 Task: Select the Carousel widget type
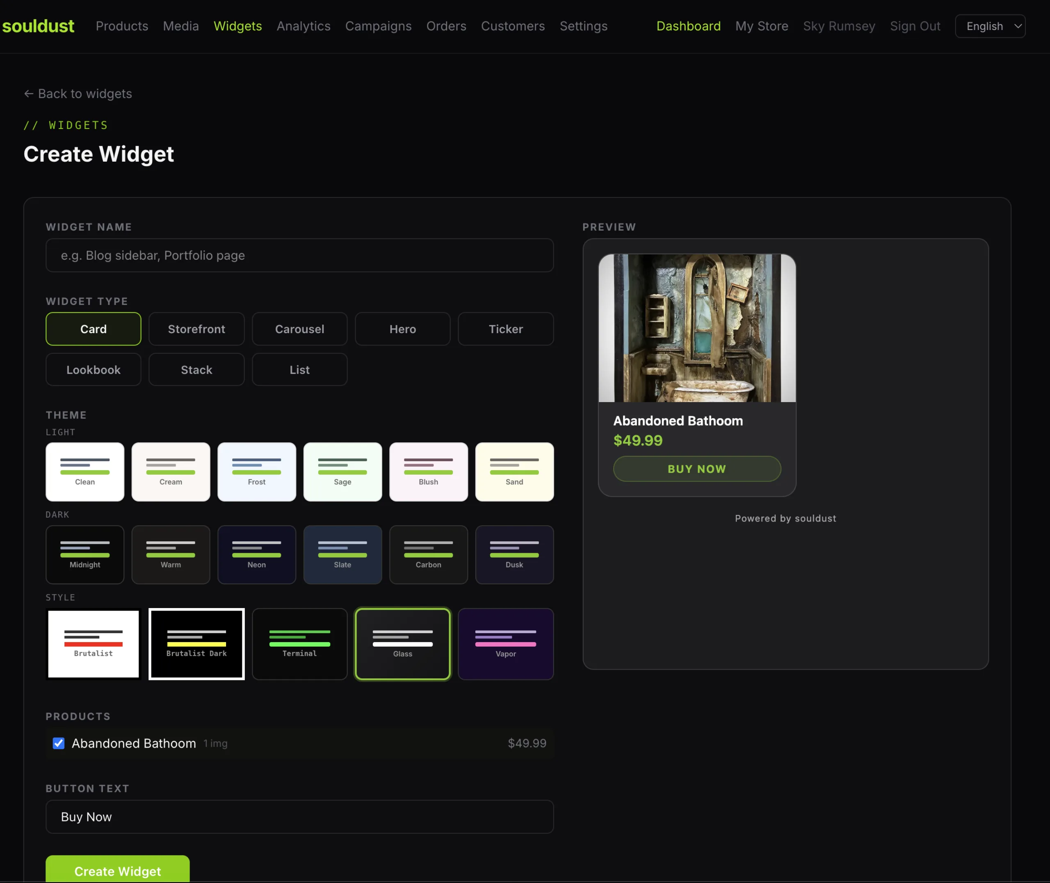point(299,329)
